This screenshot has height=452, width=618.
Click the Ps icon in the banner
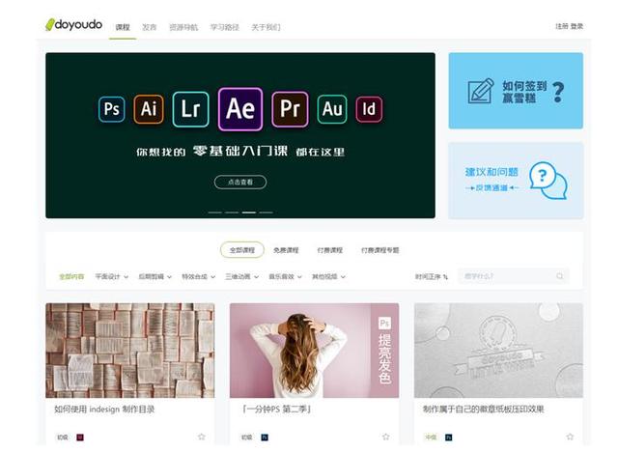tap(112, 109)
